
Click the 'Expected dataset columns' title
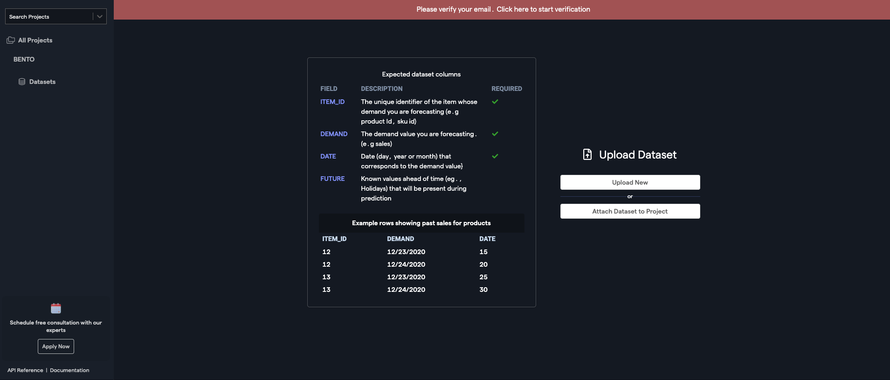click(x=421, y=74)
